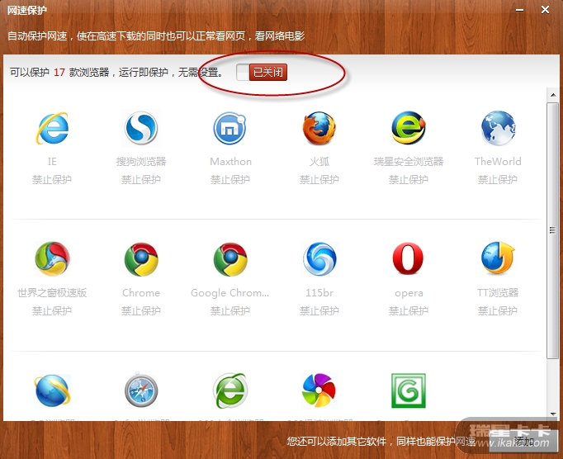Click 禁止保护 under 瑞星安全浏览器
This screenshot has height=459, width=563.
pos(409,179)
